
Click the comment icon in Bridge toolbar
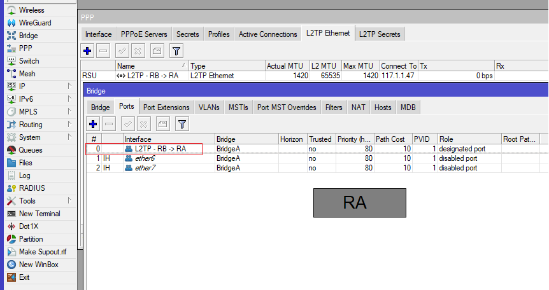[162, 124]
